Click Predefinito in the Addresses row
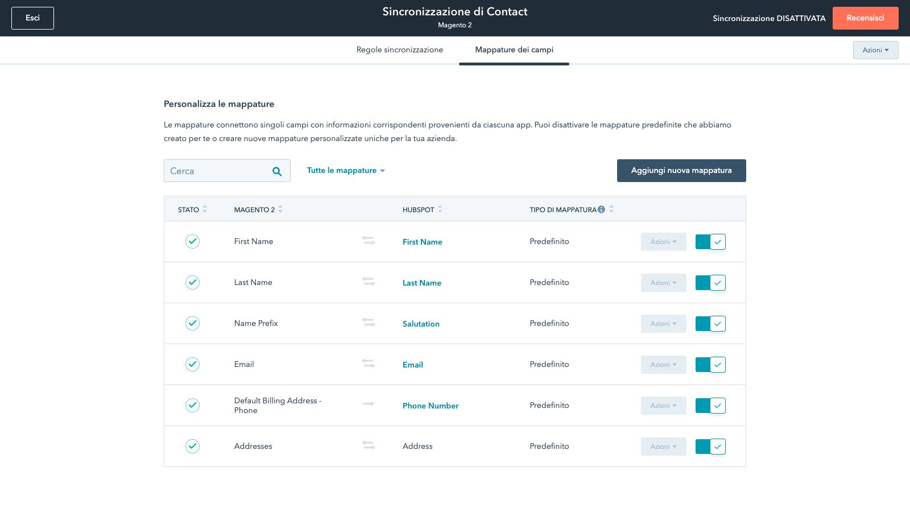The image size is (910, 512). coord(549,446)
